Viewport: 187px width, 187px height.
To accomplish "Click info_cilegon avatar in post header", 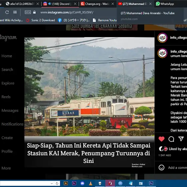I will pyautogui.click(x=162, y=38).
